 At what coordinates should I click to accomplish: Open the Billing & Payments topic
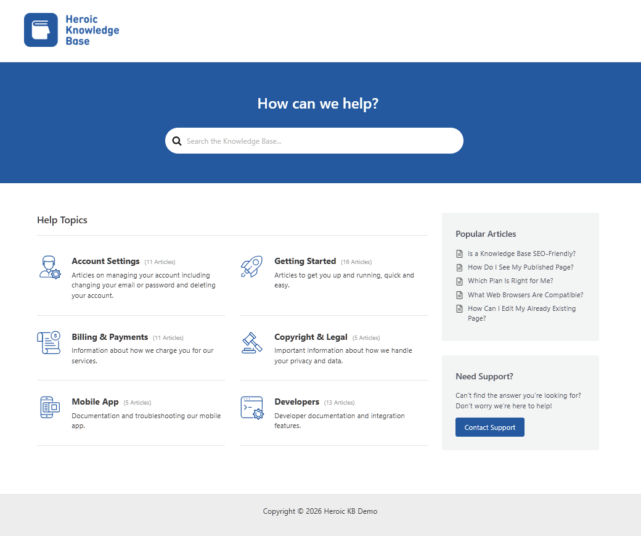coord(110,337)
